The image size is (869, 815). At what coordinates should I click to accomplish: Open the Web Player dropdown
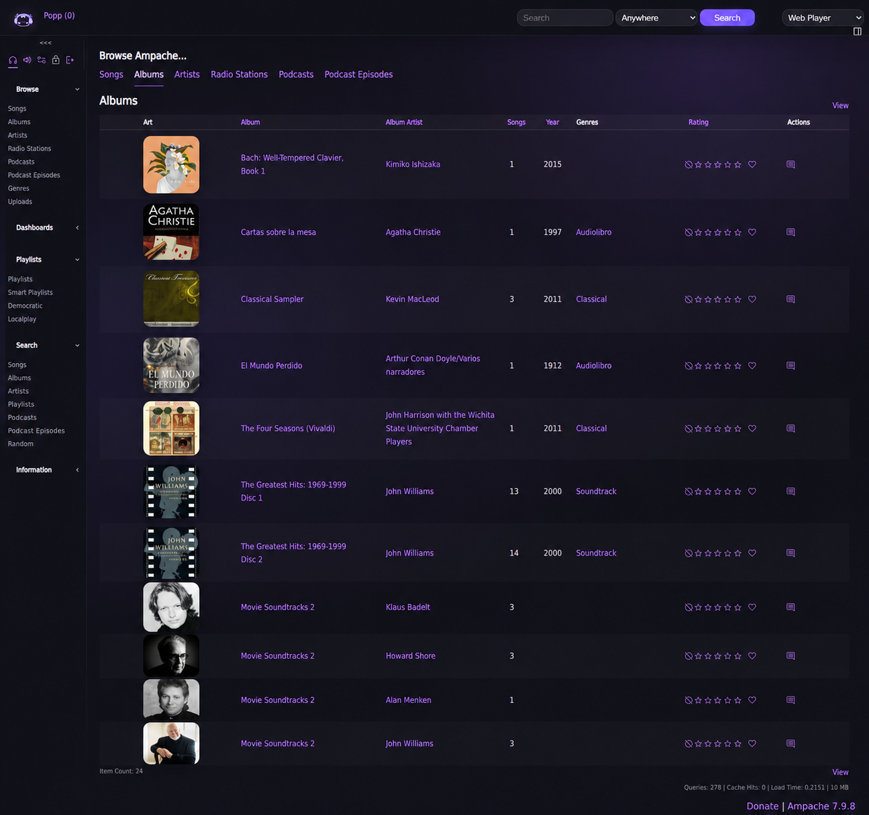pyautogui.click(x=823, y=18)
